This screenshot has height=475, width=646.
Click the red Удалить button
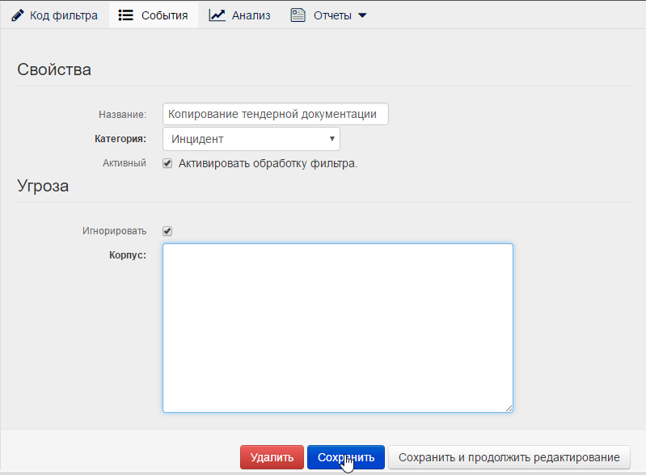click(272, 457)
